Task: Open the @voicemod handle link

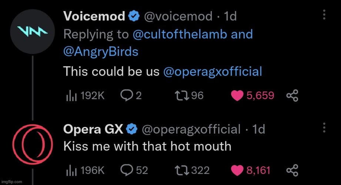Action: [178, 16]
